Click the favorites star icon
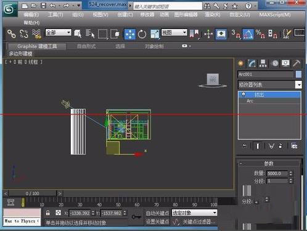Image resolution: width=307 pixels, height=231 pixels. coord(235,6)
